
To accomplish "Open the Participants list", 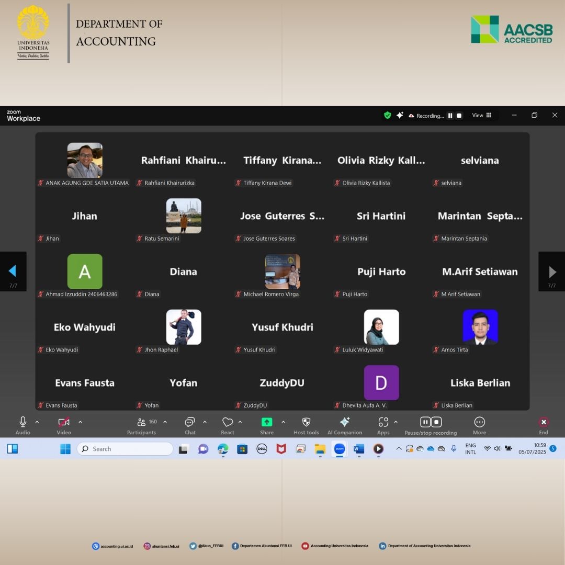I will [142, 423].
